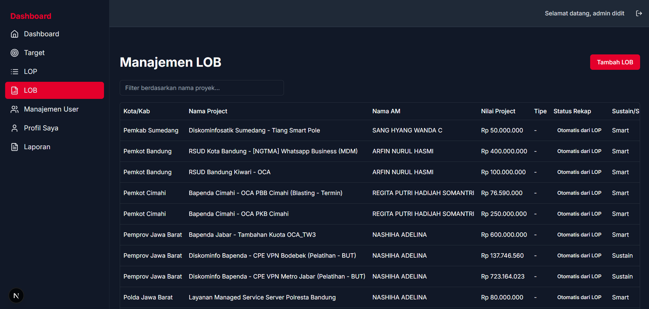
Task: Click the round N badge icon
Action: pos(16,296)
